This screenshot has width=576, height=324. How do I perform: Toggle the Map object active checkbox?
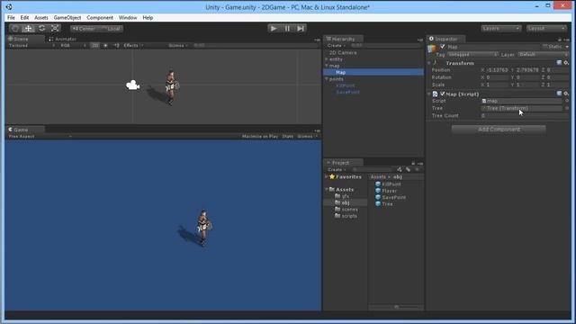click(x=443, y=47)
